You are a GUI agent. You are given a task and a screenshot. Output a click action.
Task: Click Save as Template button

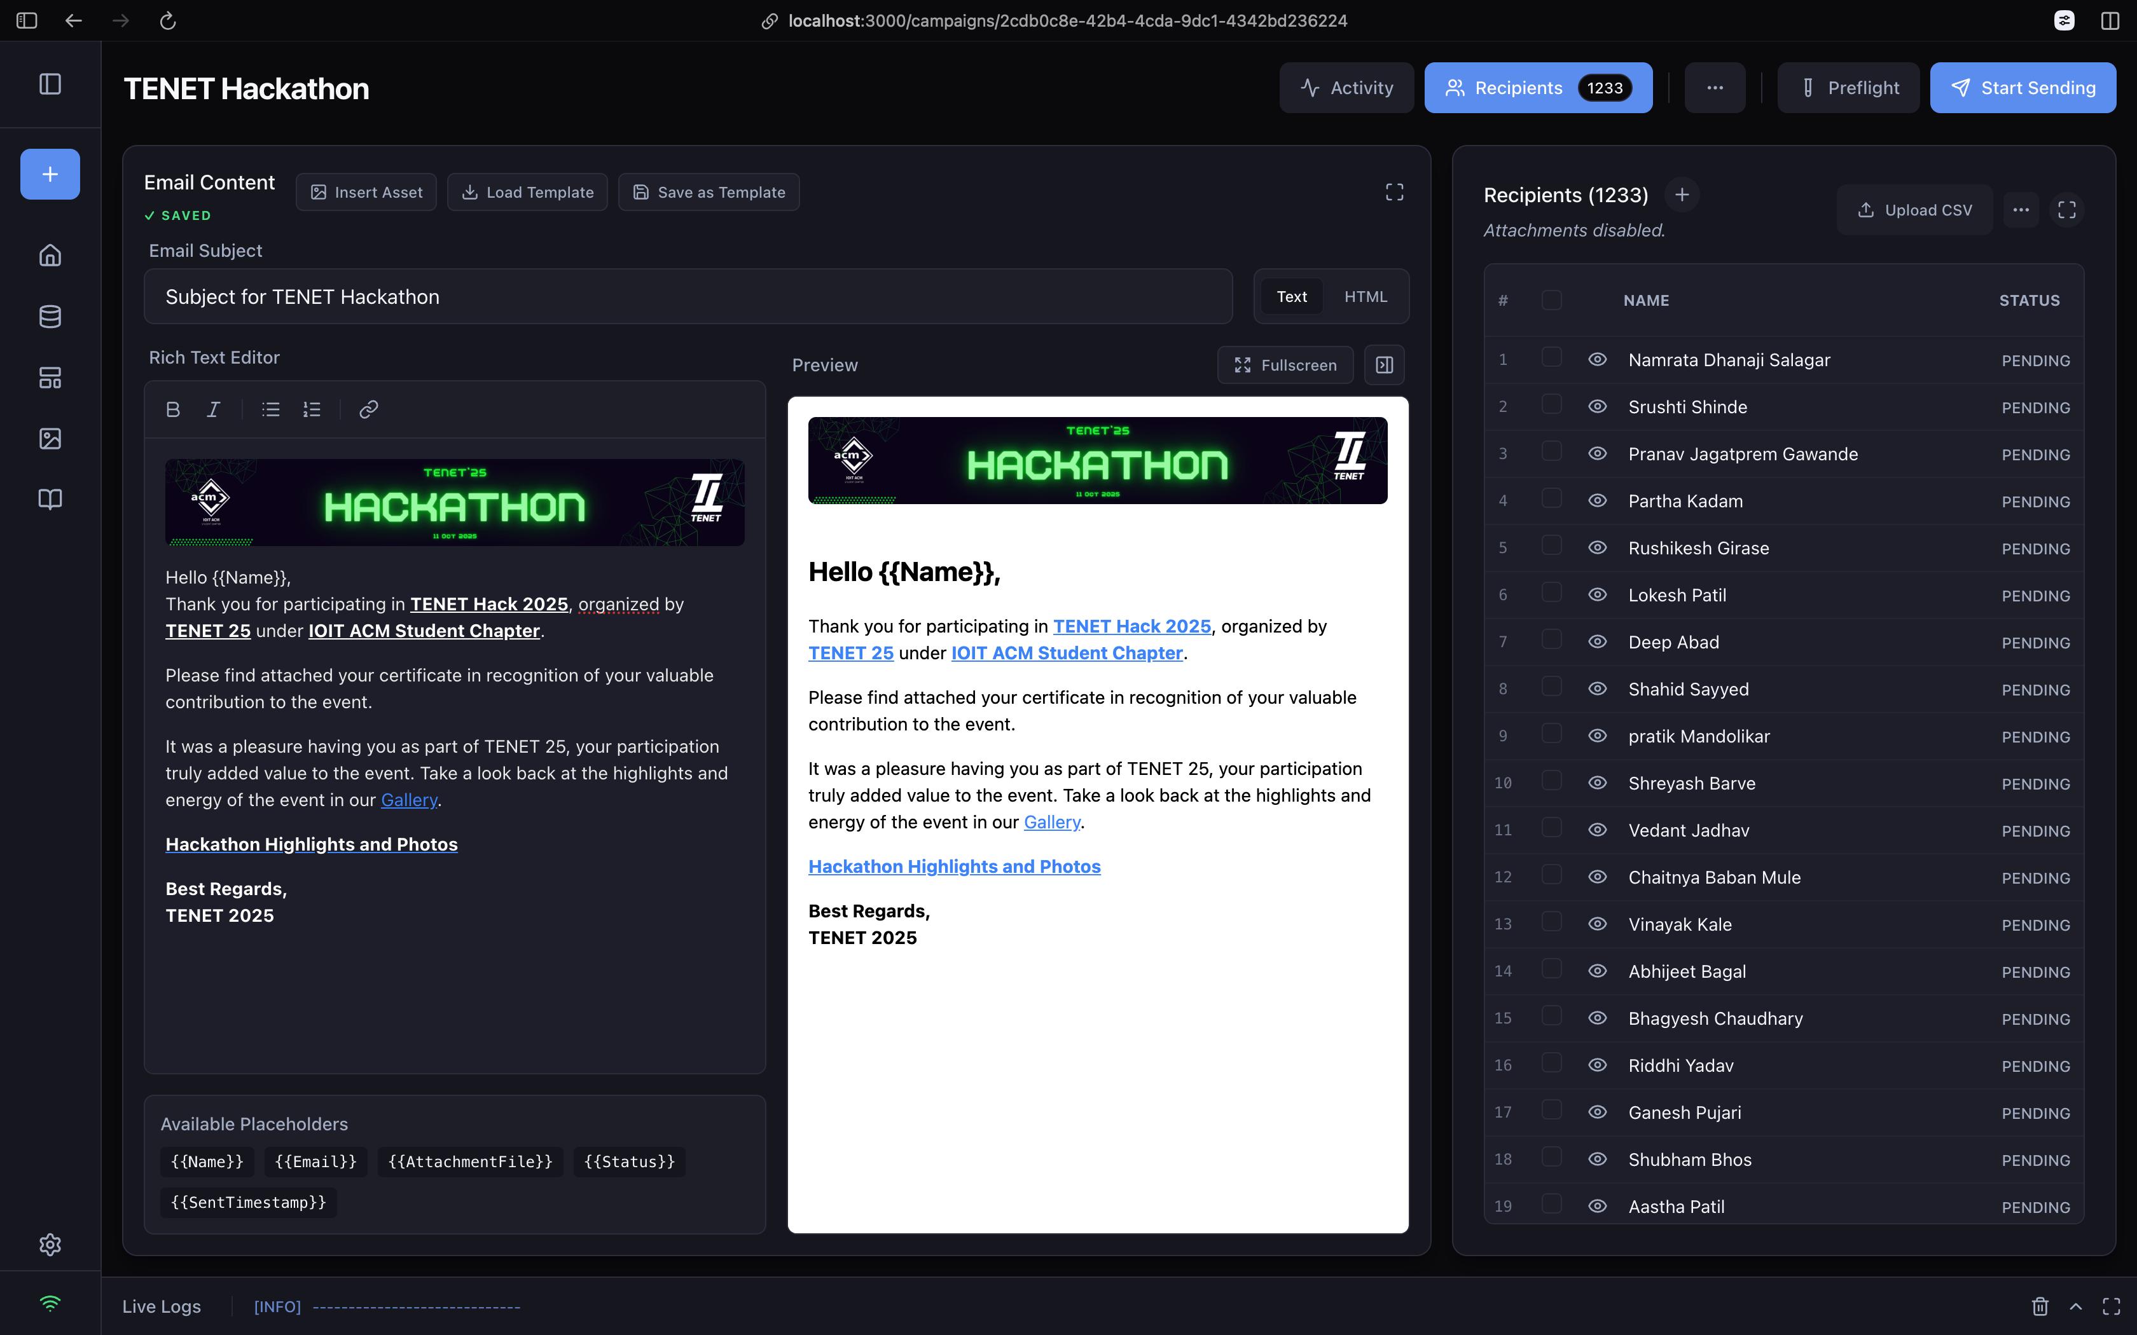click(709, 193)
